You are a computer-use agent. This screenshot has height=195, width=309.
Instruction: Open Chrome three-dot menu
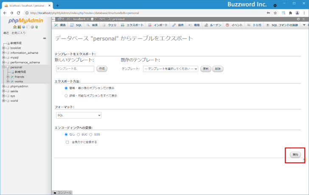[304, 13]
